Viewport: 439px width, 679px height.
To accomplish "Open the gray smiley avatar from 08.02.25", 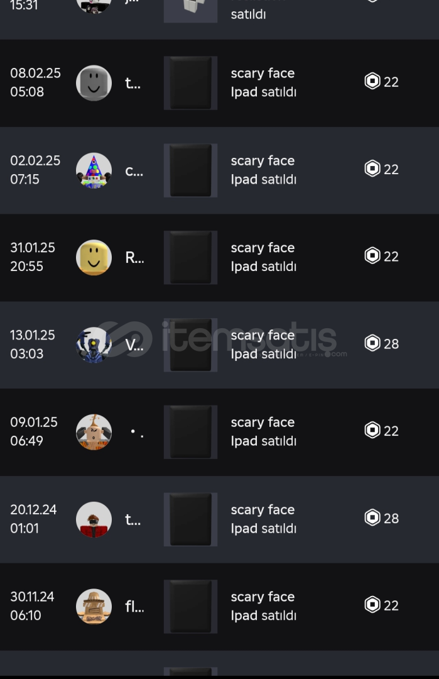I will [94, 82].
